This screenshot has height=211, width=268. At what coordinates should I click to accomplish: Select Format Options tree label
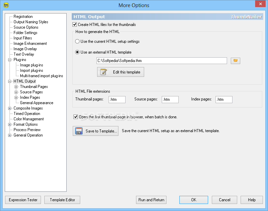pos(26,124)
